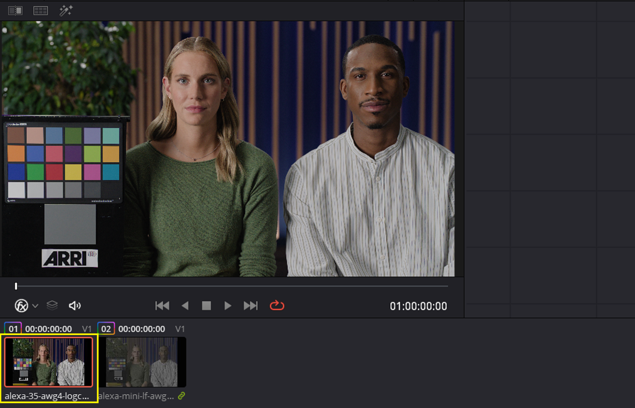Viewport: 635px width, 408px height.
Task: Click the 01 clip number badge
Action: (x=13, y=329)
